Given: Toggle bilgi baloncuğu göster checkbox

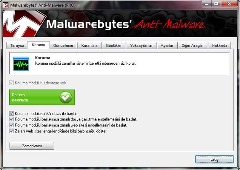Looking at the screenshot, I should tap(12, 130).
